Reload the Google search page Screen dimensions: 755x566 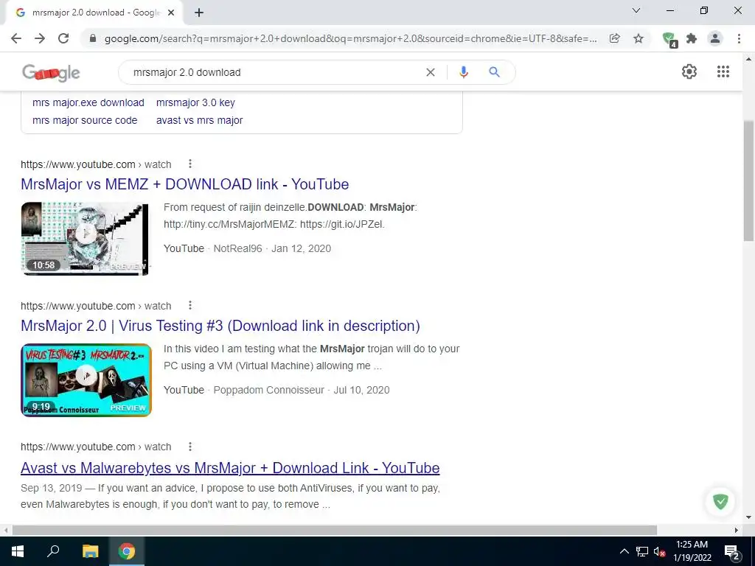[63, 38]
